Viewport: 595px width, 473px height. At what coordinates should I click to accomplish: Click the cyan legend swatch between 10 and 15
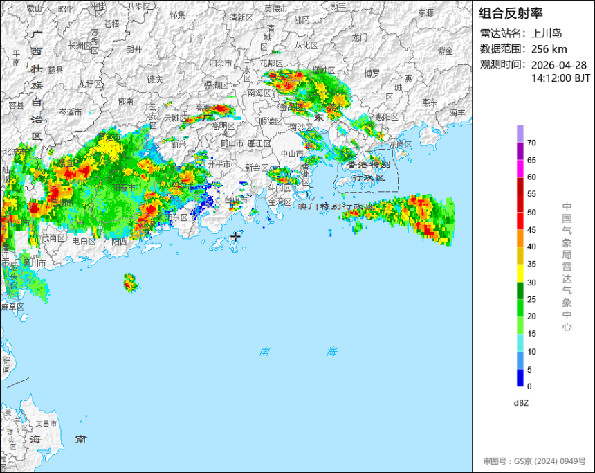[x=520, y=343]
